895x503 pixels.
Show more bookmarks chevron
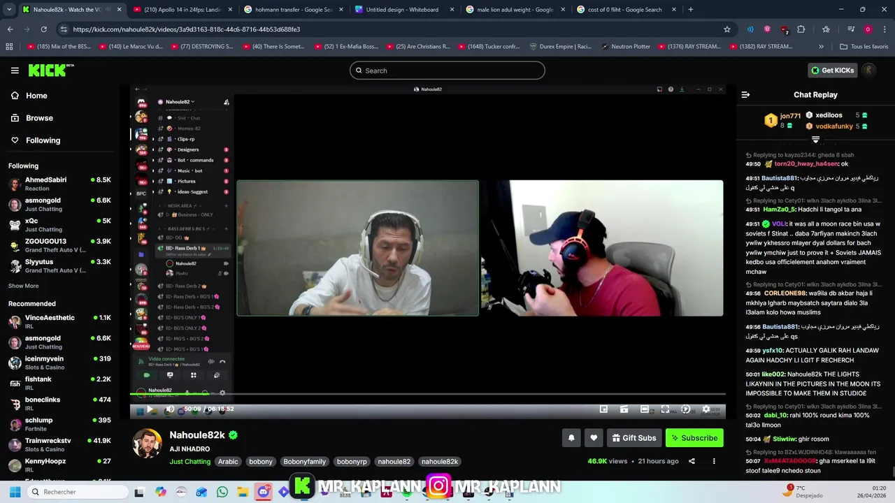(821, 47)
